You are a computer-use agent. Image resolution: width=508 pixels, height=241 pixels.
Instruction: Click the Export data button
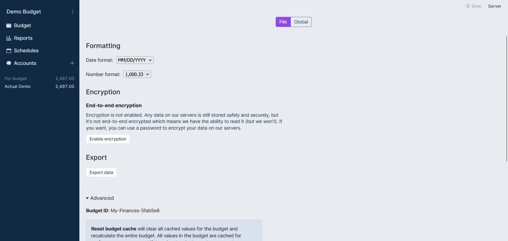coord(101,173)
